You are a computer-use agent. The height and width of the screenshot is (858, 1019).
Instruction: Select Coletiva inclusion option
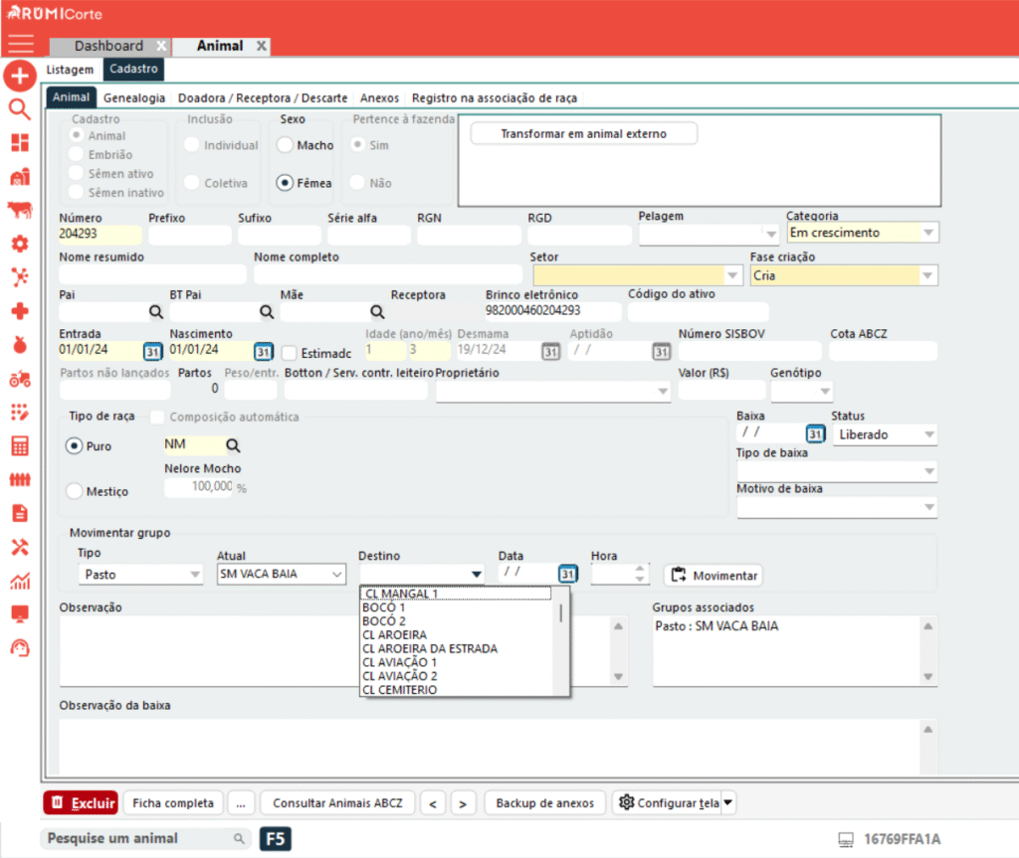point(192,183)
